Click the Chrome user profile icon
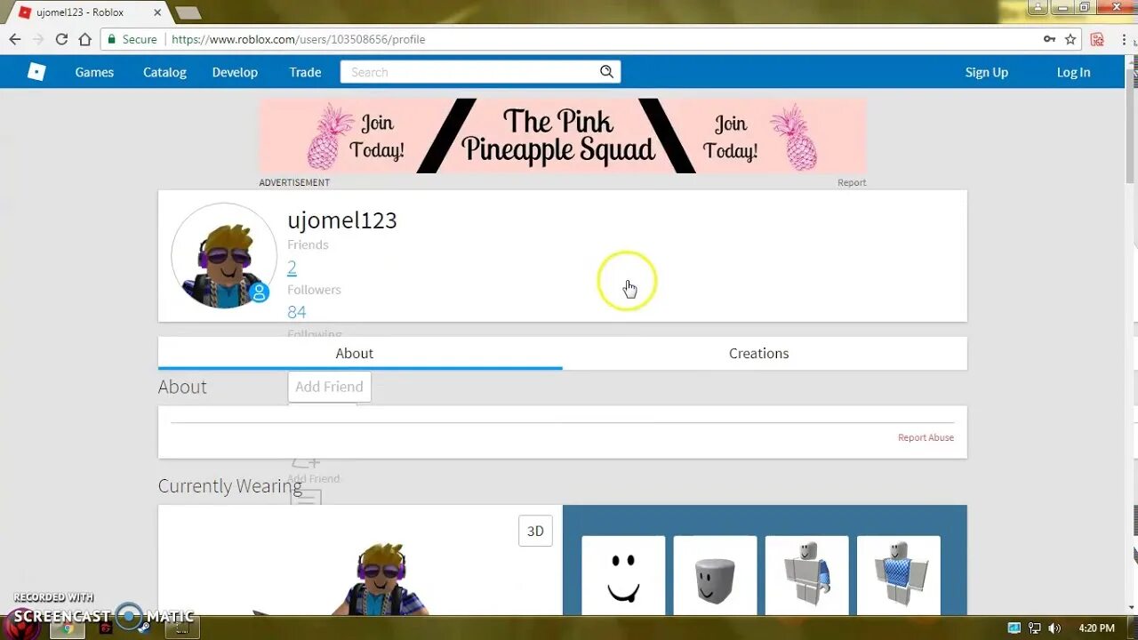The height and width of the screenshot is (640, 1138). [x=1038, y=8]
